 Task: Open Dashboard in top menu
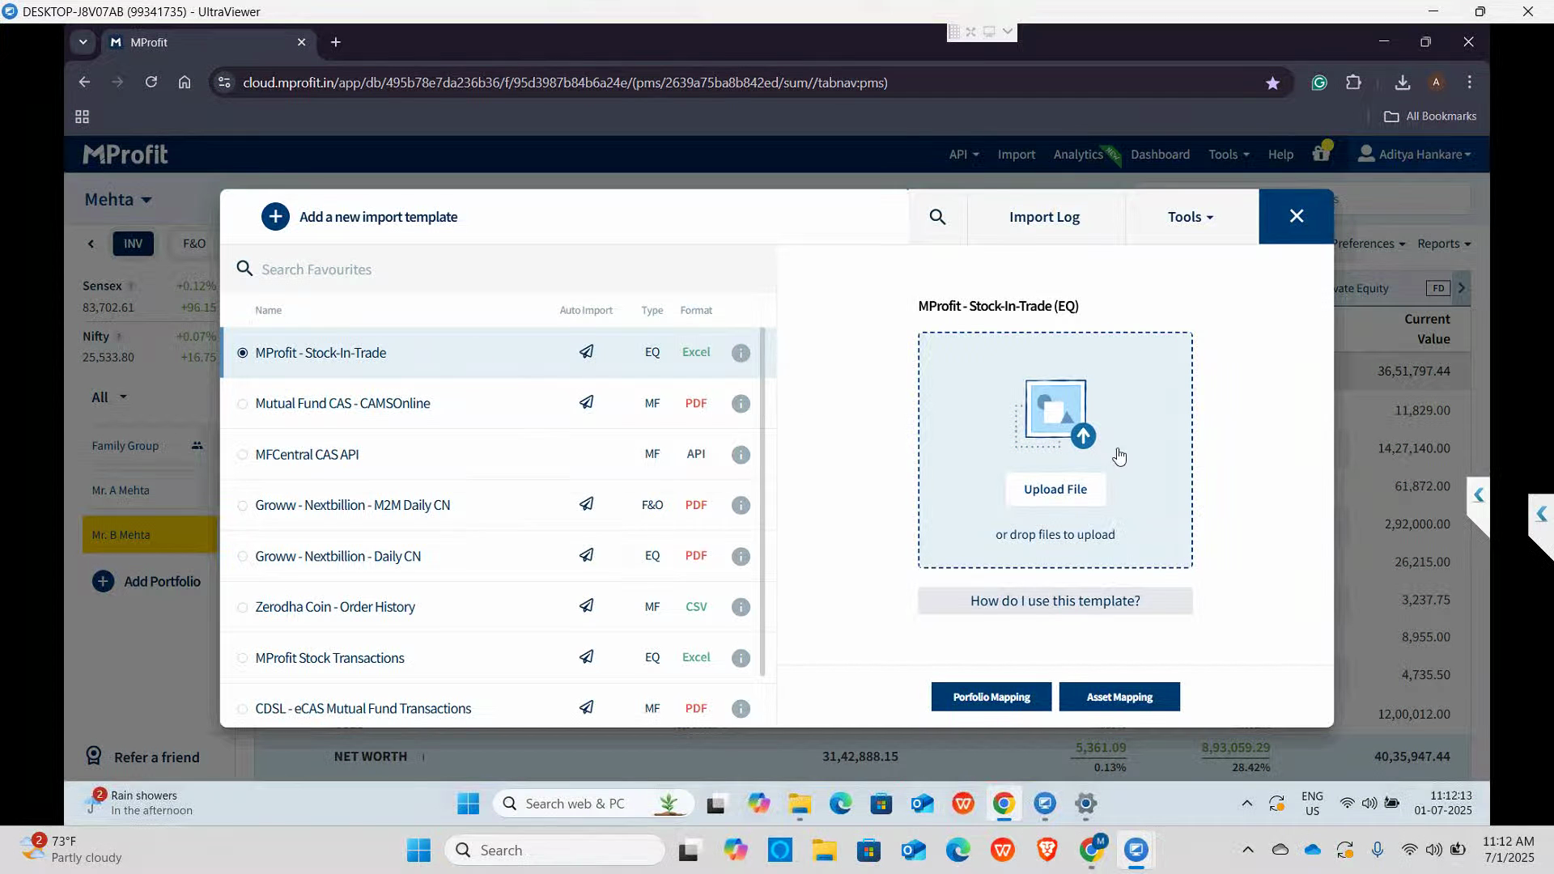pyautogui.click(x=1160, y=154)
